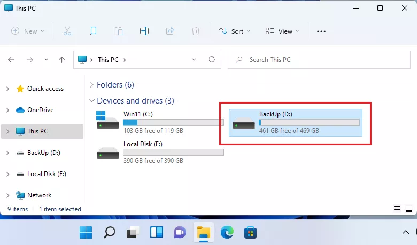Go back with the left arrow
Image resolution: width=417 pixels, height=245 pixels.
[11, 60]
